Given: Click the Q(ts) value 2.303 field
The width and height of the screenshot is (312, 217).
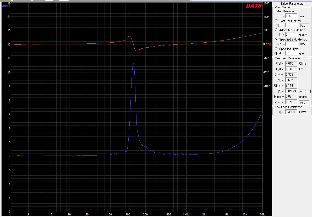Looking at the screenshot, I should pos(291,75).
